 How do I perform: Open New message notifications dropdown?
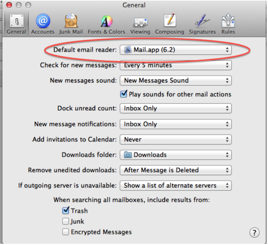[176, 124]
